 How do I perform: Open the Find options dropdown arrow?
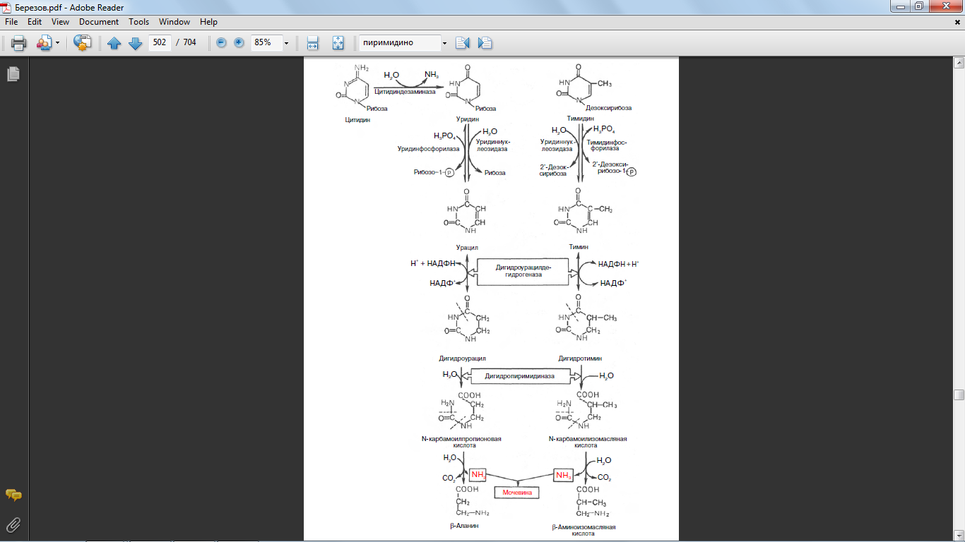coord(444,43)
